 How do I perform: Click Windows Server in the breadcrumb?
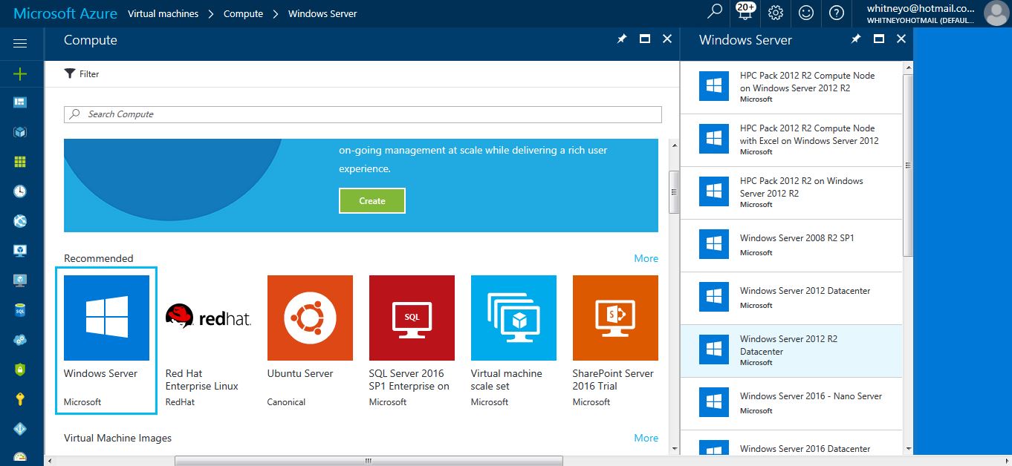(x=322, y=13)
